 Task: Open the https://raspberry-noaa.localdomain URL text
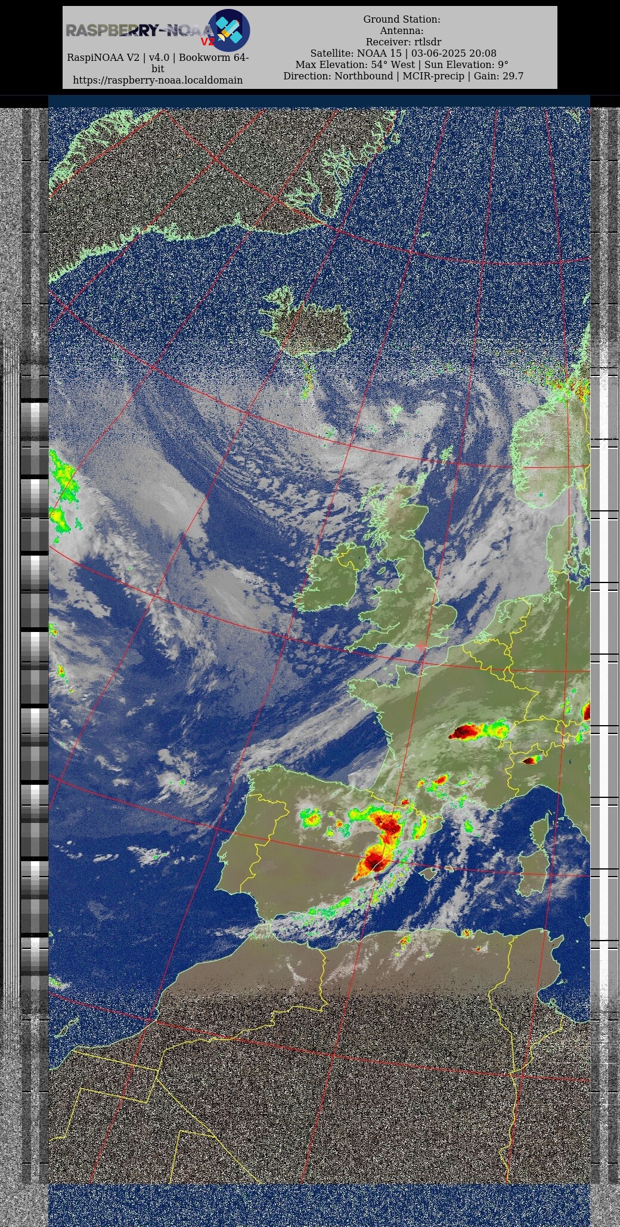pyautogui.click(x=157, y=80)
